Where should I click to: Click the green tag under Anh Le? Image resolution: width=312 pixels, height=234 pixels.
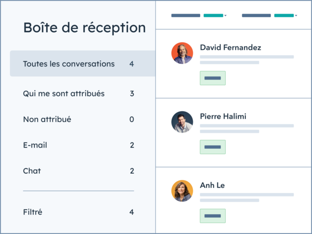213,216
